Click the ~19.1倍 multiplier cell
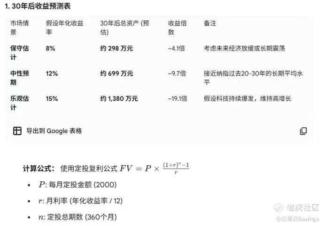This screenshot has width=325, height=226. tap(178, 99)
